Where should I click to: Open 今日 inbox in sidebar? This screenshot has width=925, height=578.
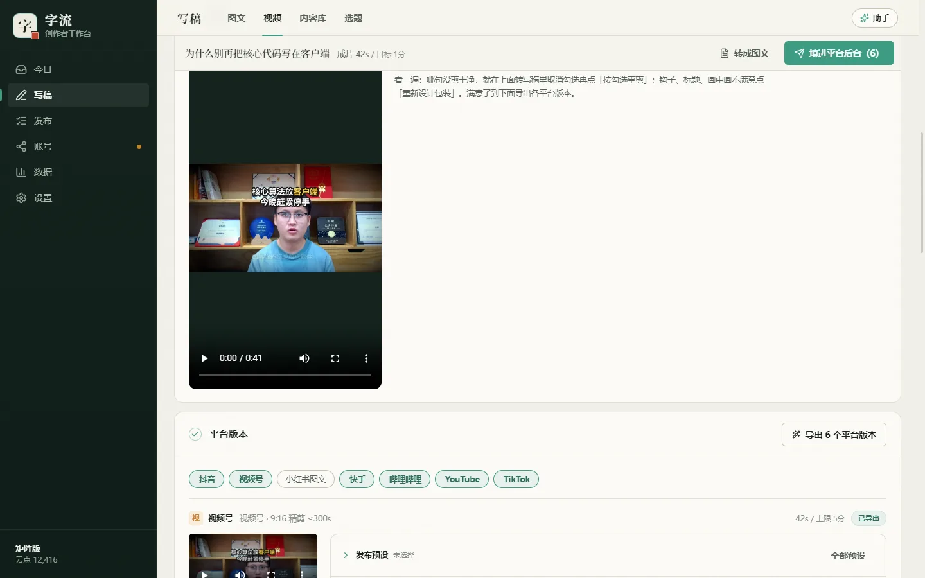coord(78,69)
